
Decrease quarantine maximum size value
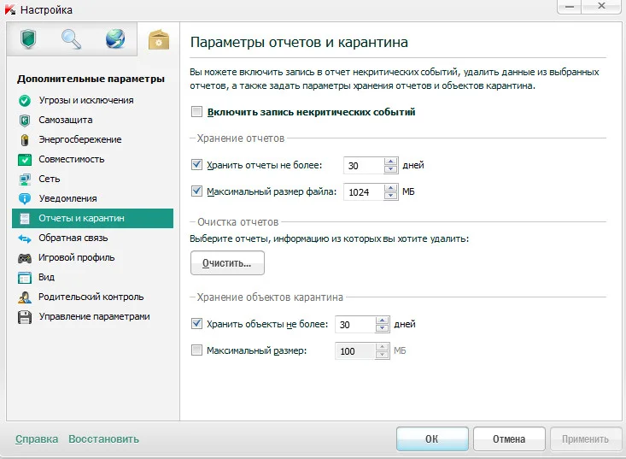(382, 355)
